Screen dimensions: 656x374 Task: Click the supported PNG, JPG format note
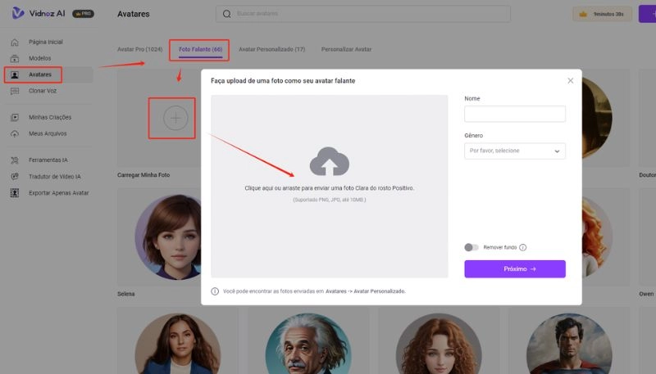(330, 200)
